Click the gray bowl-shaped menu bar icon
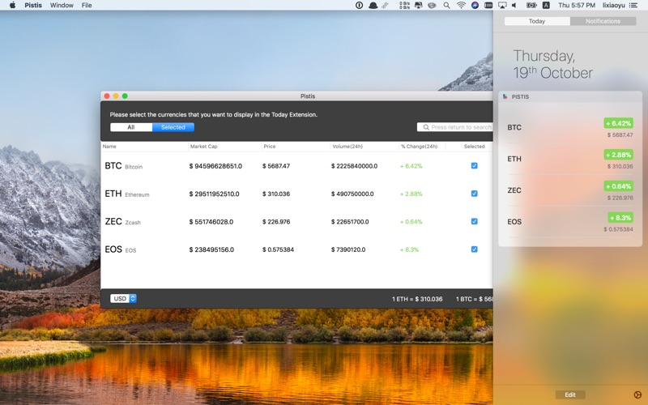The image size is (648, 405). click(x=432, y=6)
